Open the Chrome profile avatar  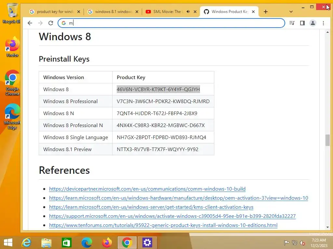pyautogui.click(x=313, y=23)
